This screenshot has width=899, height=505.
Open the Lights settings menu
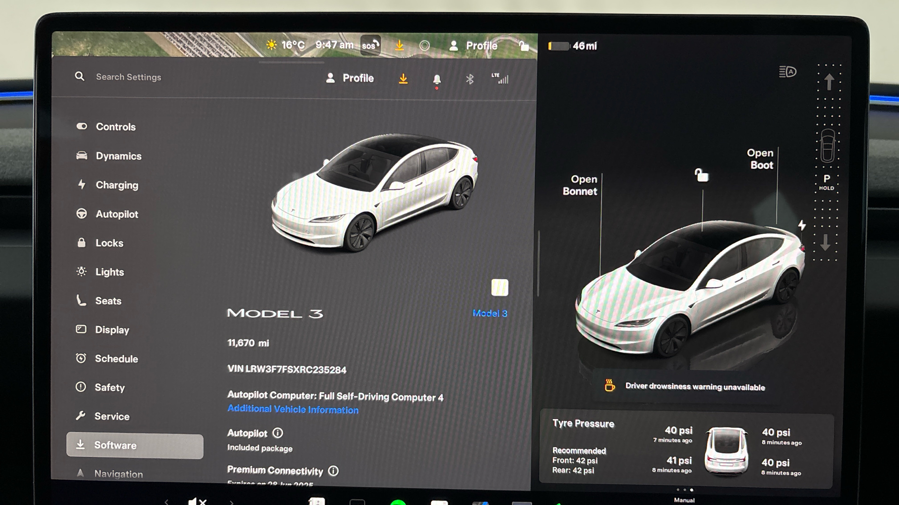(100, 272)
